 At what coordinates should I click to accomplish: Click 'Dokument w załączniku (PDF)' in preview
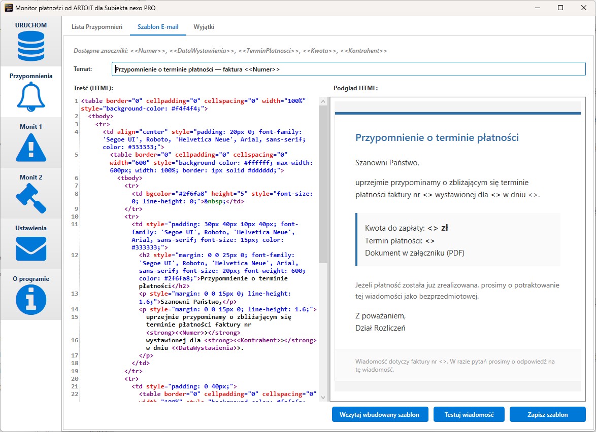coord(415,253)
